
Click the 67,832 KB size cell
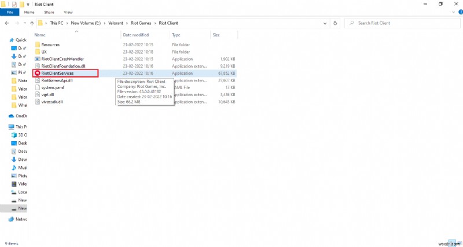(x=226, y=73)
